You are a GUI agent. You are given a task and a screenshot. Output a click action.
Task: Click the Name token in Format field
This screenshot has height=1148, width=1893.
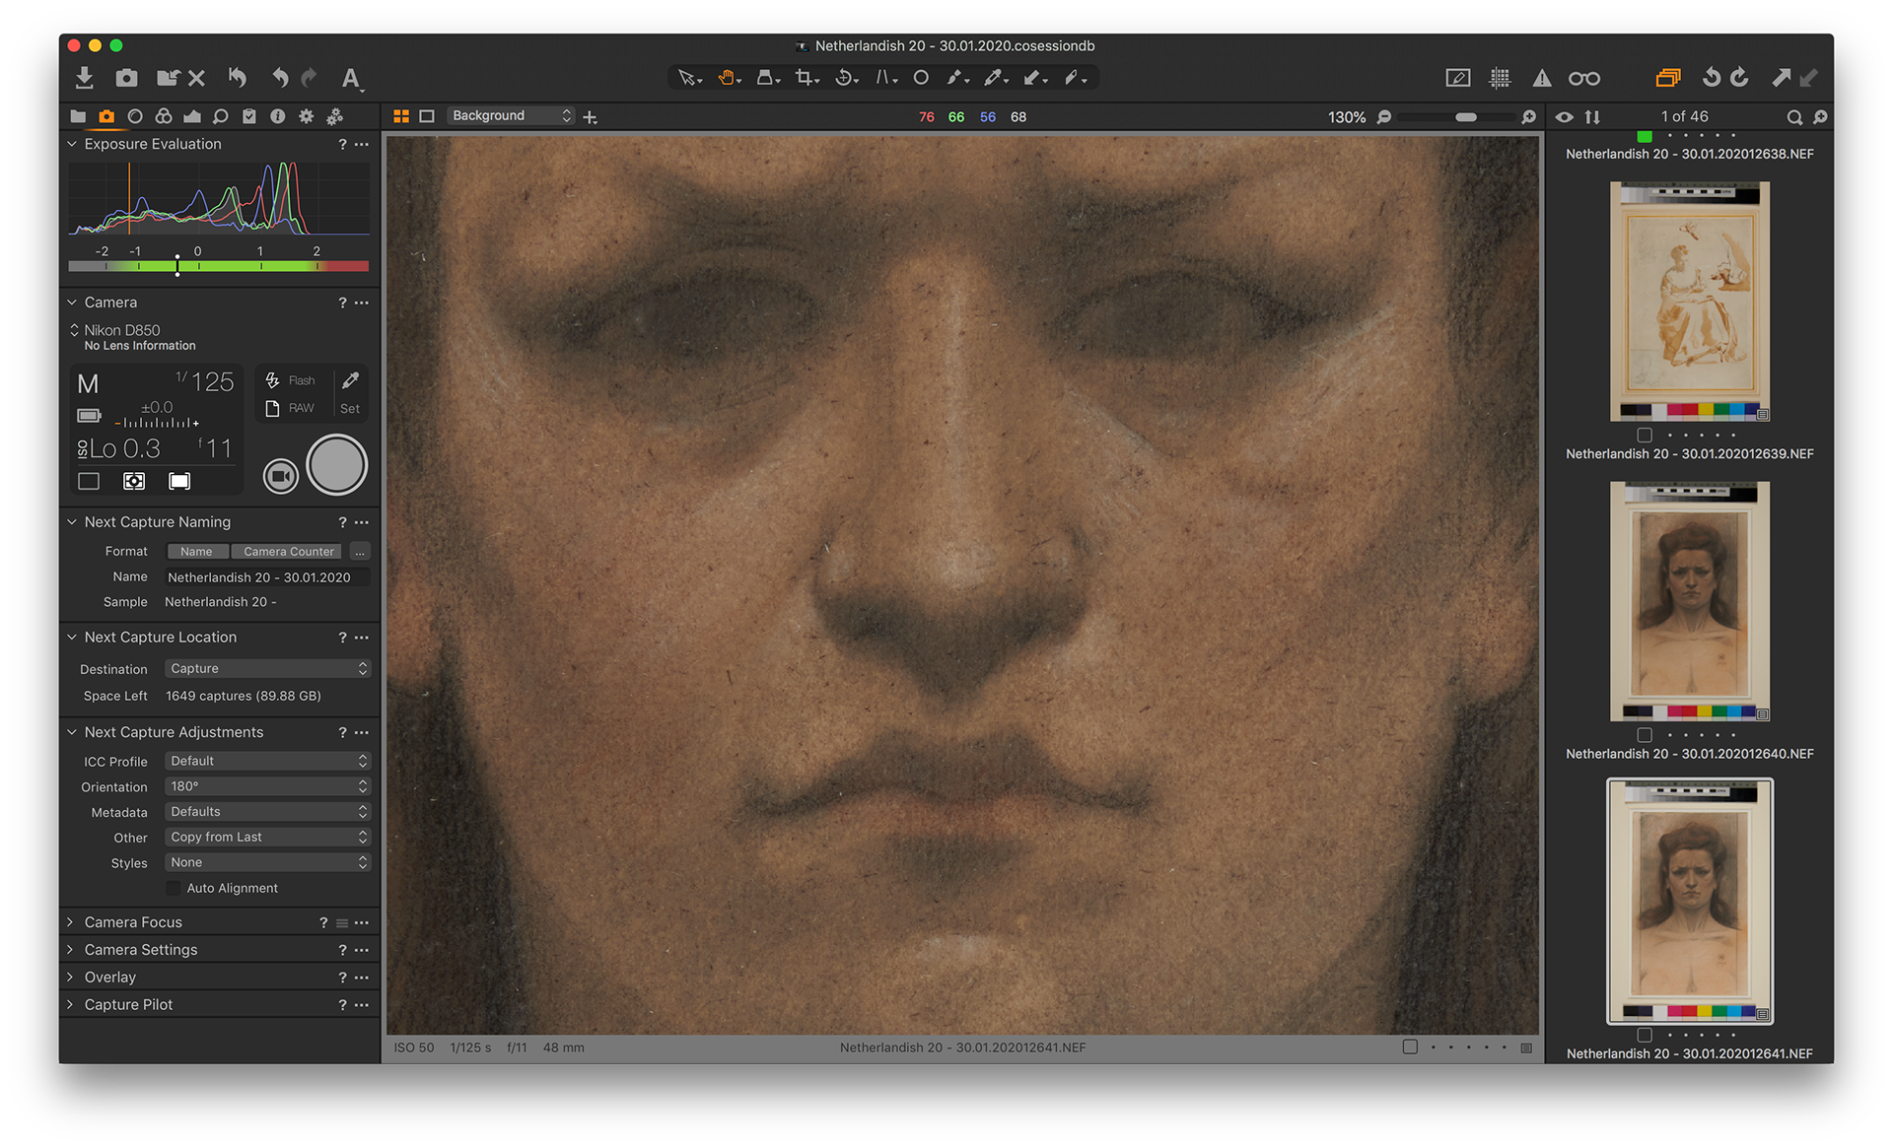(197, 552)
